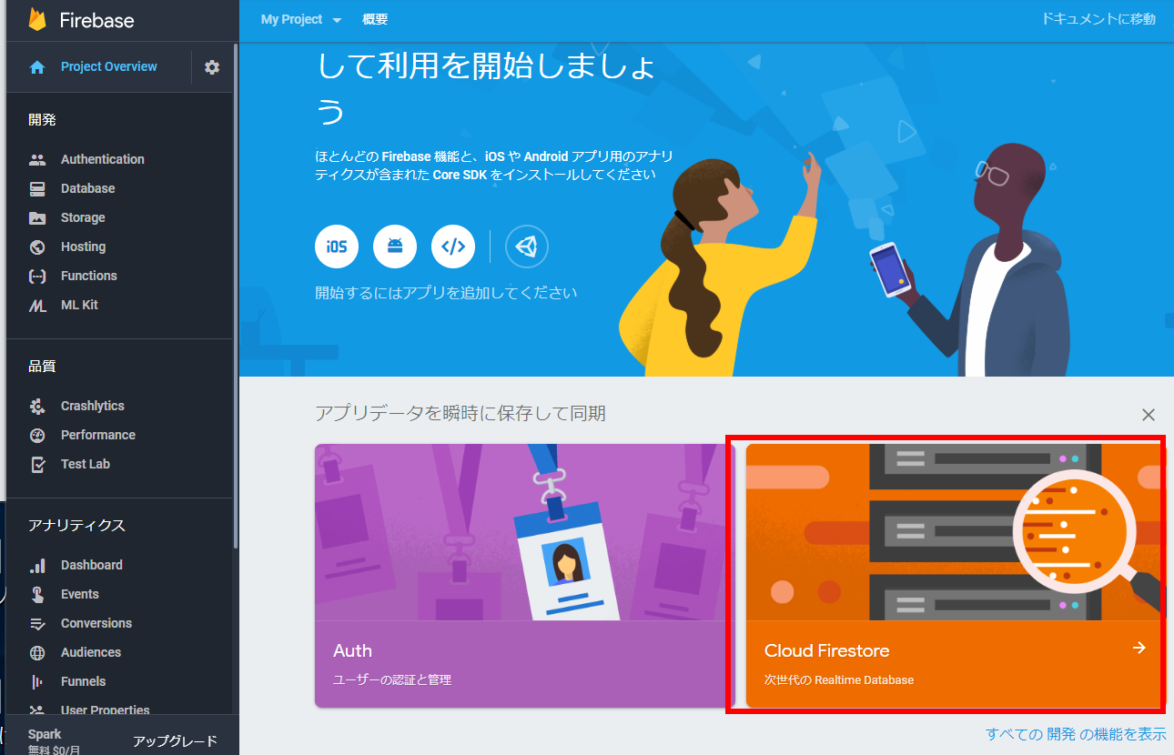Click the Audiences globe icon
The width and height of the screenshot is (1174, 755).
(37, 652)
